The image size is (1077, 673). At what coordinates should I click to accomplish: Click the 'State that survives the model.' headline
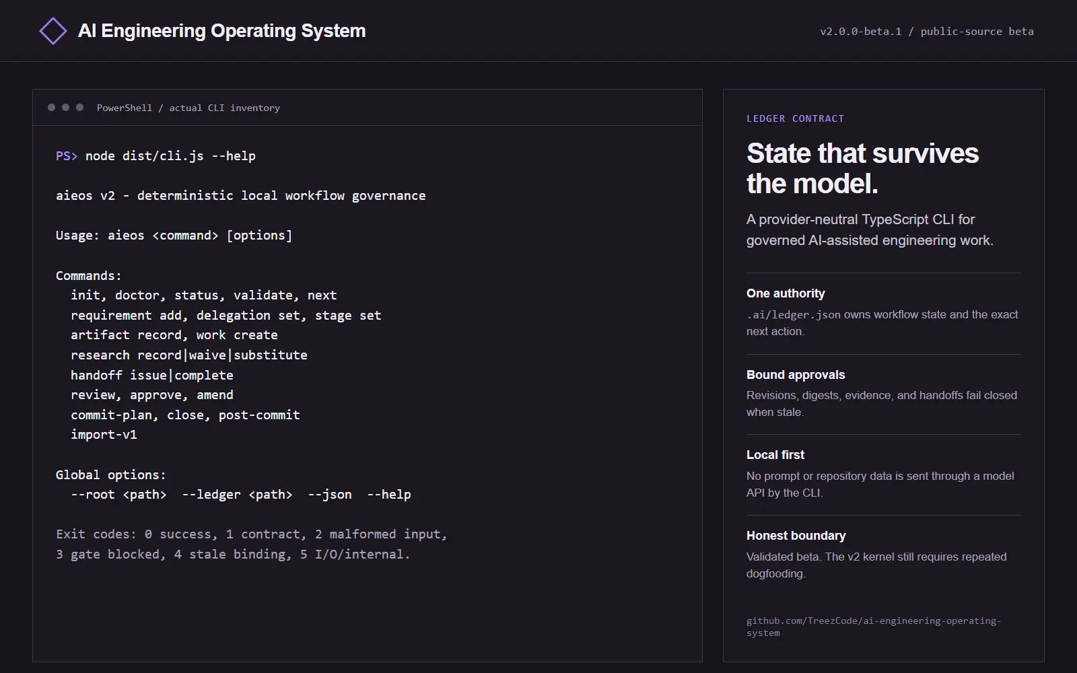862,168
